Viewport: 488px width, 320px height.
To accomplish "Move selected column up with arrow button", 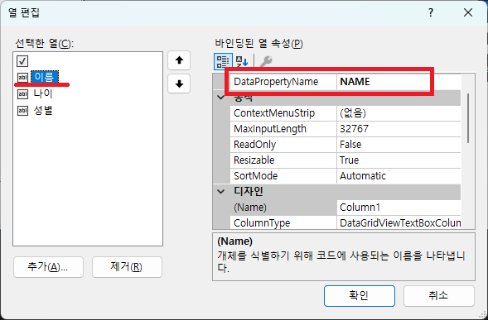I will tap(179, 60).
